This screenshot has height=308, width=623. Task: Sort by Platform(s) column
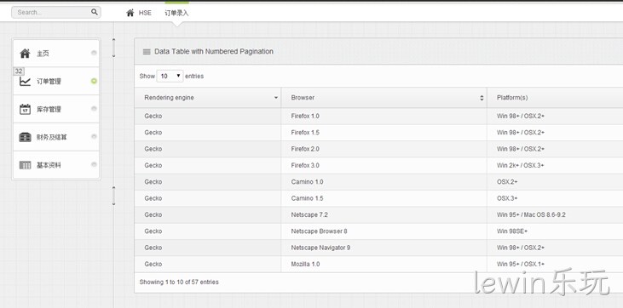[555, 98]
